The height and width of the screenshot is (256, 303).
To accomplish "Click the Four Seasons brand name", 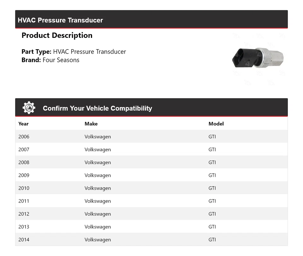I will (x=61, y=60).
